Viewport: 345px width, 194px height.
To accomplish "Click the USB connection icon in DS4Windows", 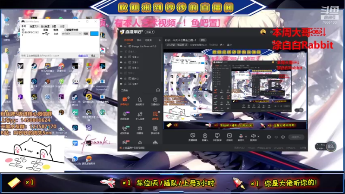I will pos(46,34).
